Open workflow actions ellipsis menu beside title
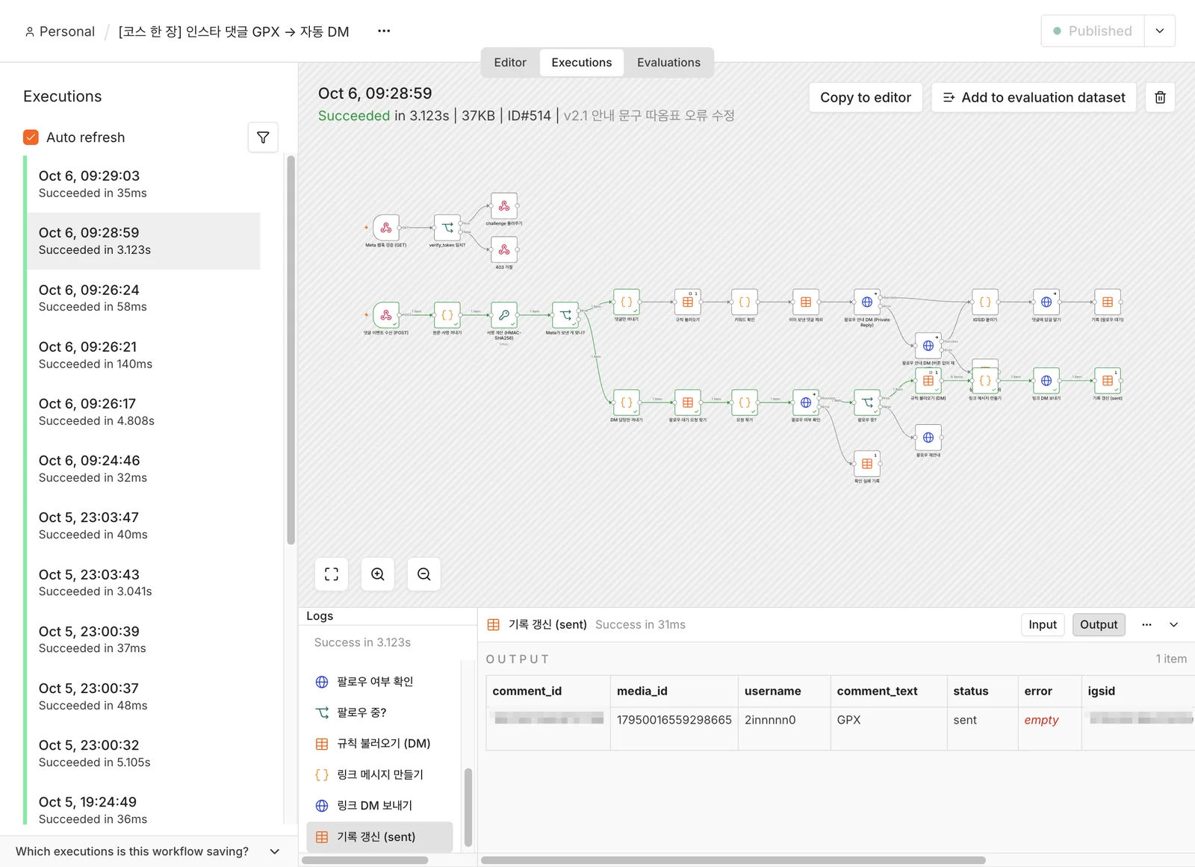Image resolution: width=1195 pixels, height=867 pixels. click(x=384, y=31)
